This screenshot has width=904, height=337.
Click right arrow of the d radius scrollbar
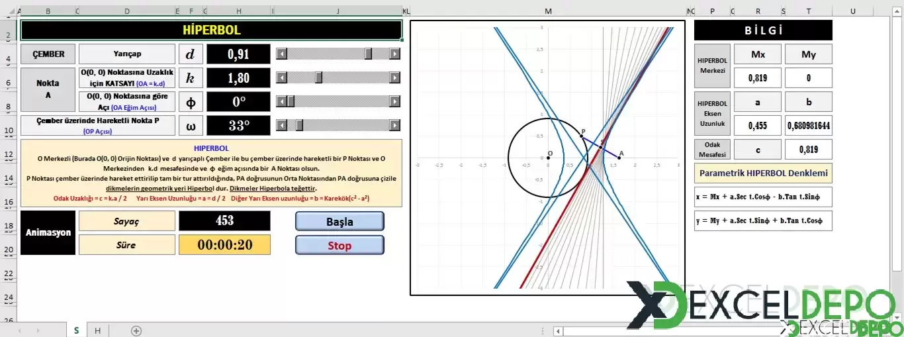[x=395, y=54]
